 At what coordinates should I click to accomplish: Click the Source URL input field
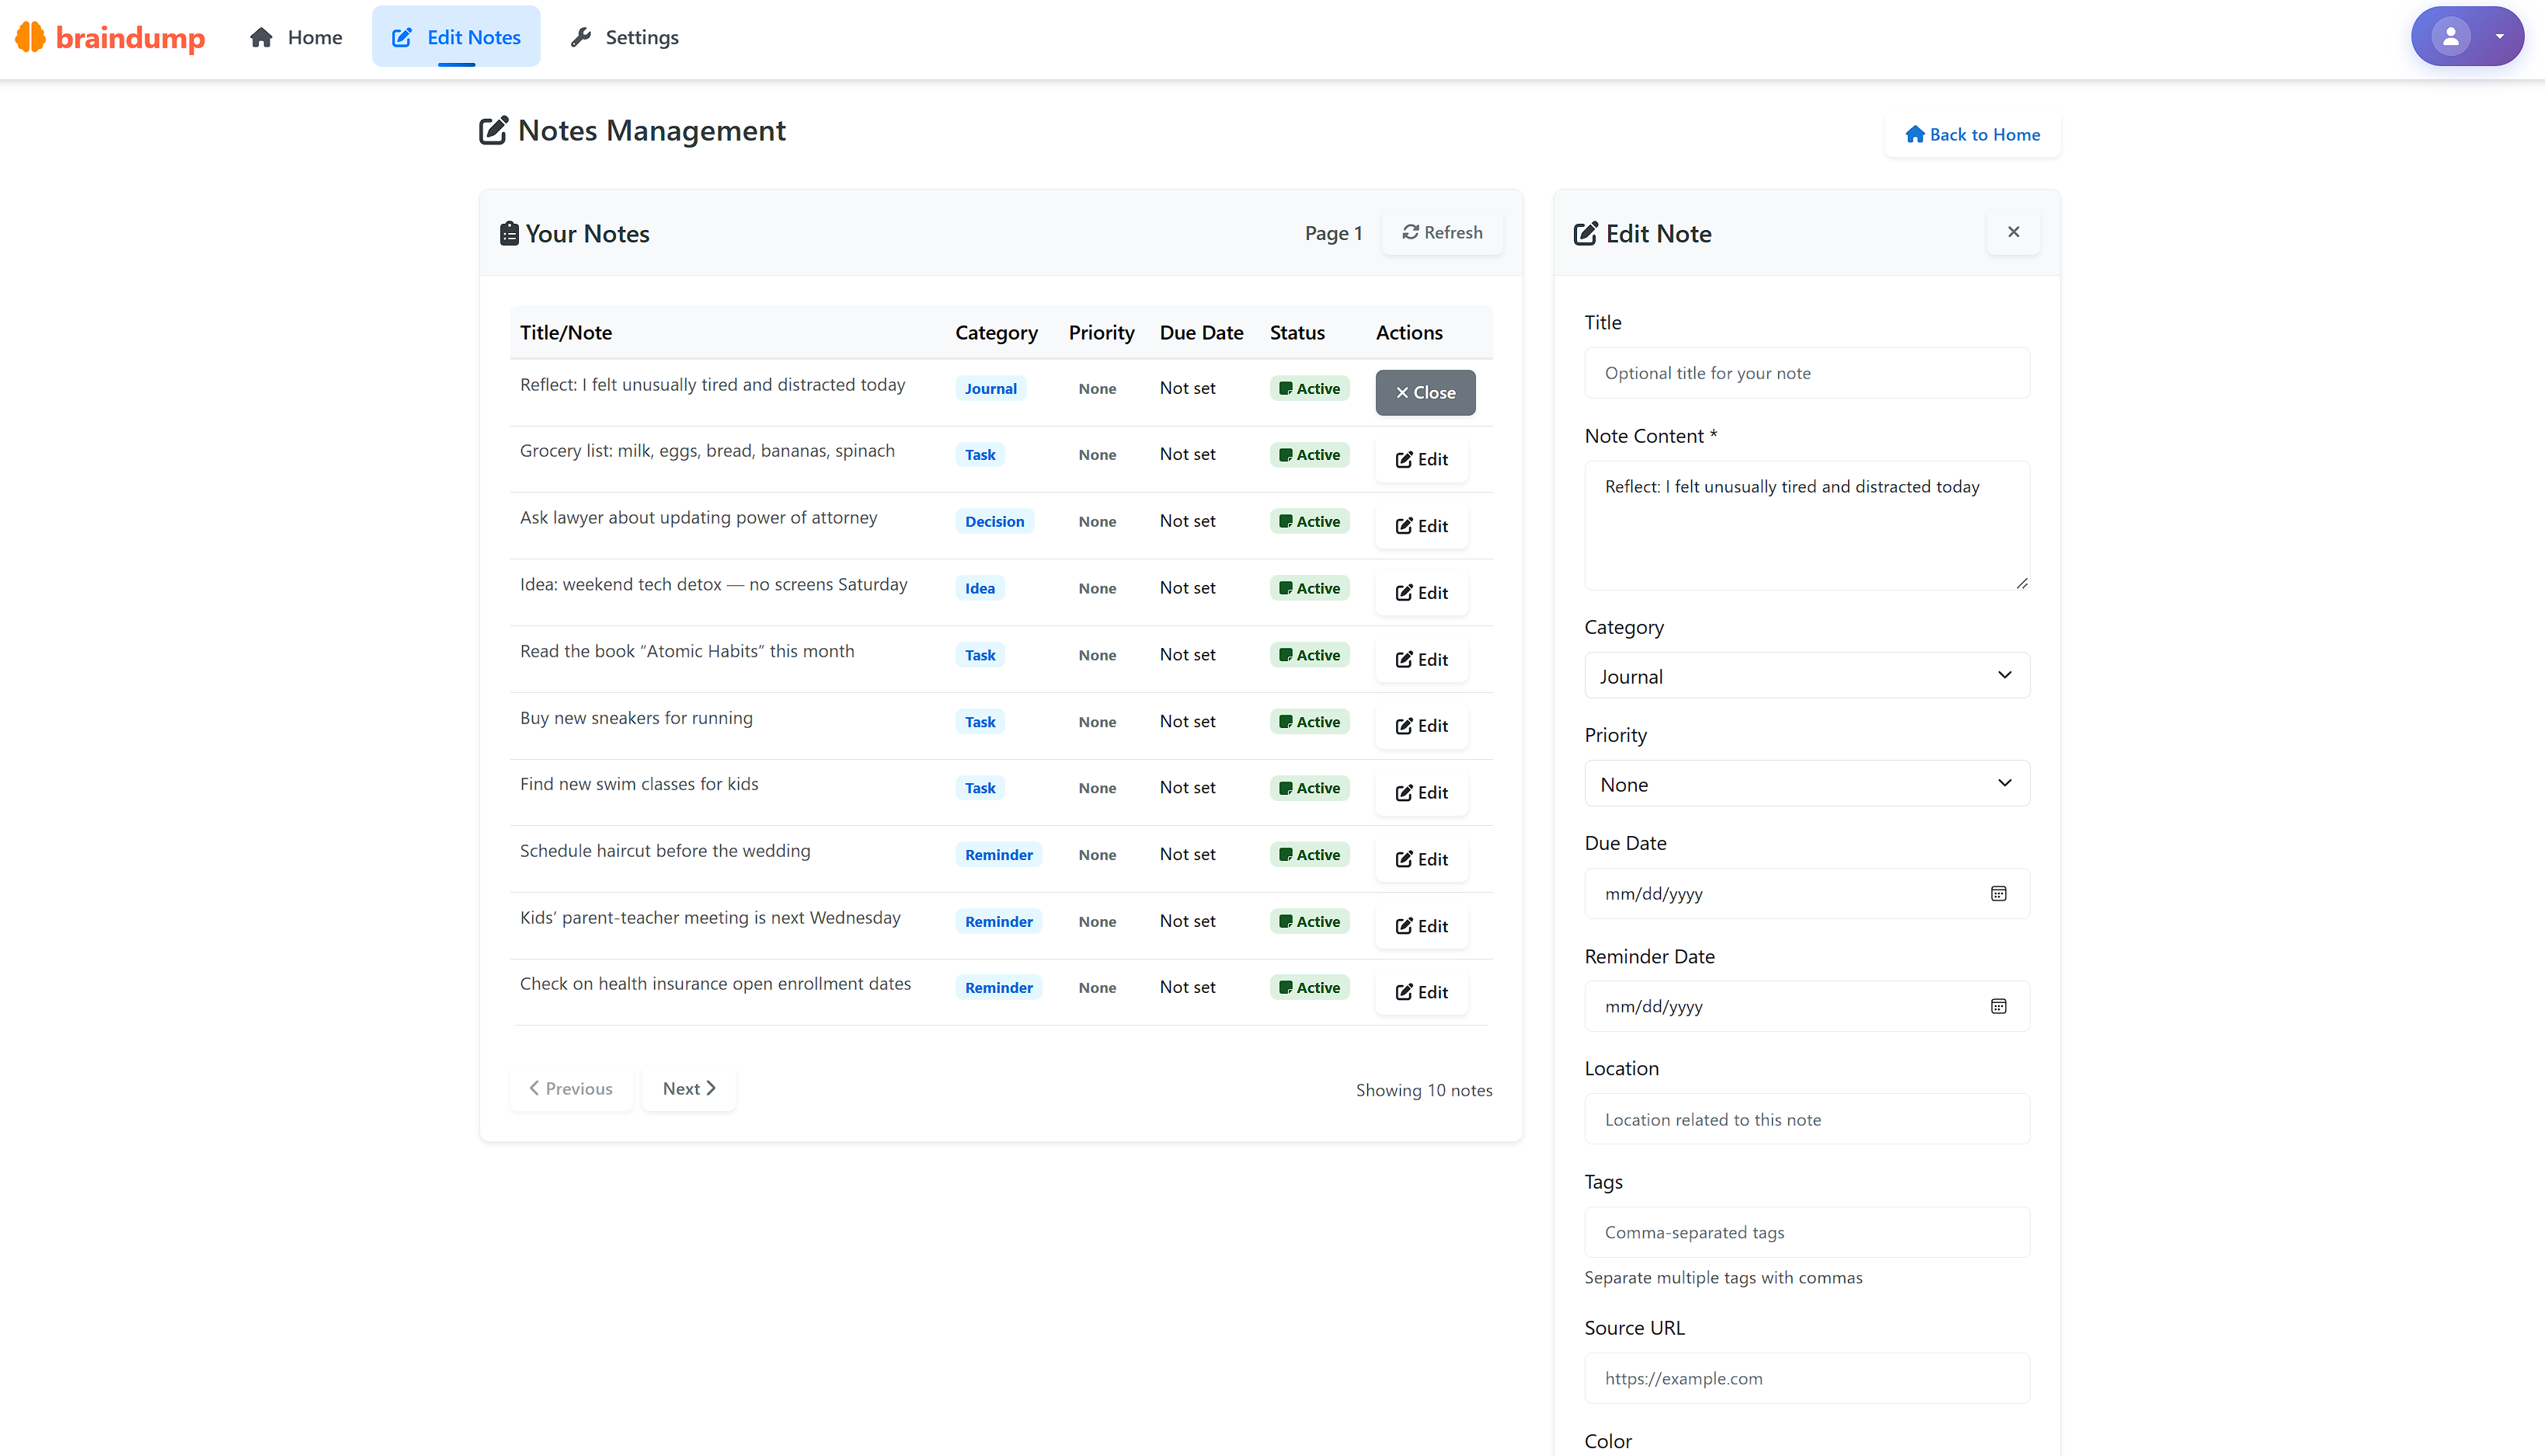1805,1378
